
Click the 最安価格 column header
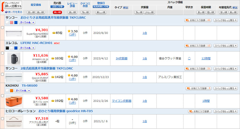point(36,5)
